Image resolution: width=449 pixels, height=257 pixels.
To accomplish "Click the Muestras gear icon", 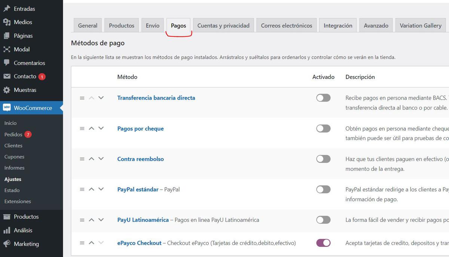I will point(6,90).
